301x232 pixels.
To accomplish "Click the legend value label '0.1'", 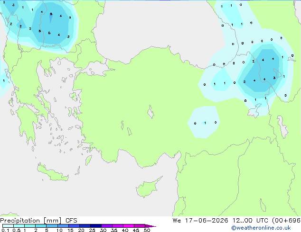I will [x=5, y=230].
